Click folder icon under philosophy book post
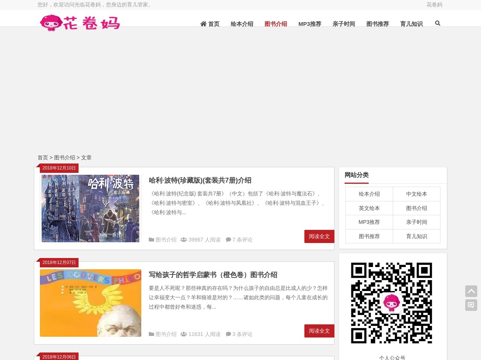Viewport: 481px width, 360px height. tap(151, 334)
